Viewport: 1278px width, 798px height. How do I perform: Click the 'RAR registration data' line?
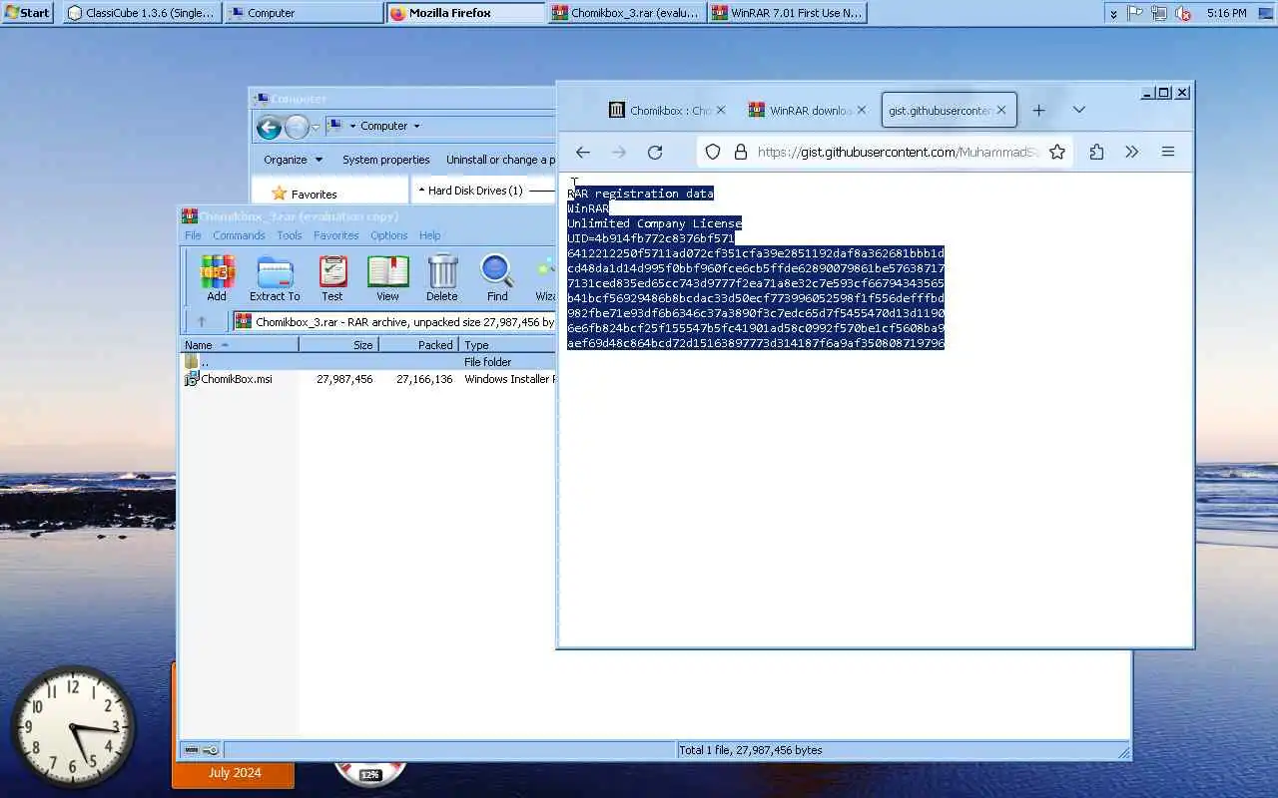(640, 194)
